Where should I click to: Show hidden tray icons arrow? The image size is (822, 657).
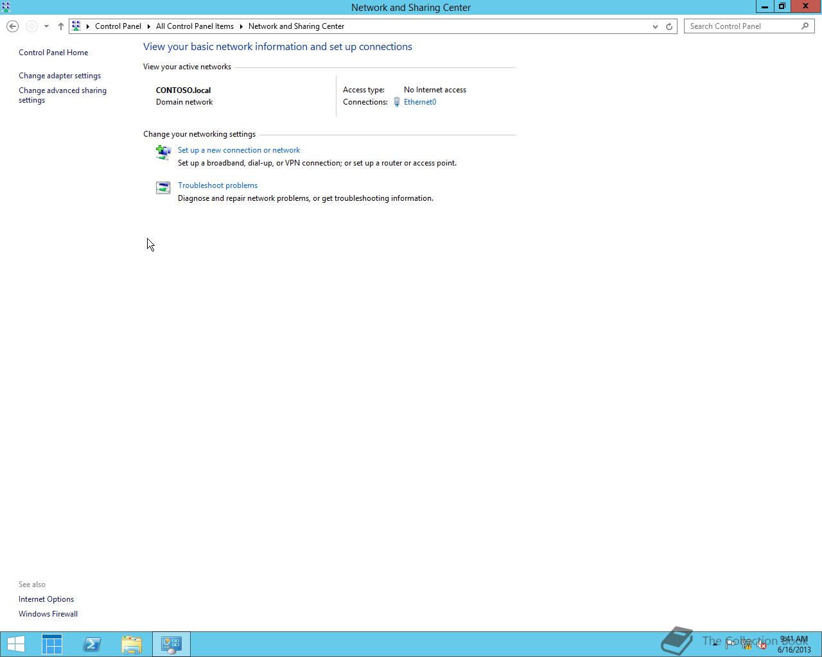[715, 644]
